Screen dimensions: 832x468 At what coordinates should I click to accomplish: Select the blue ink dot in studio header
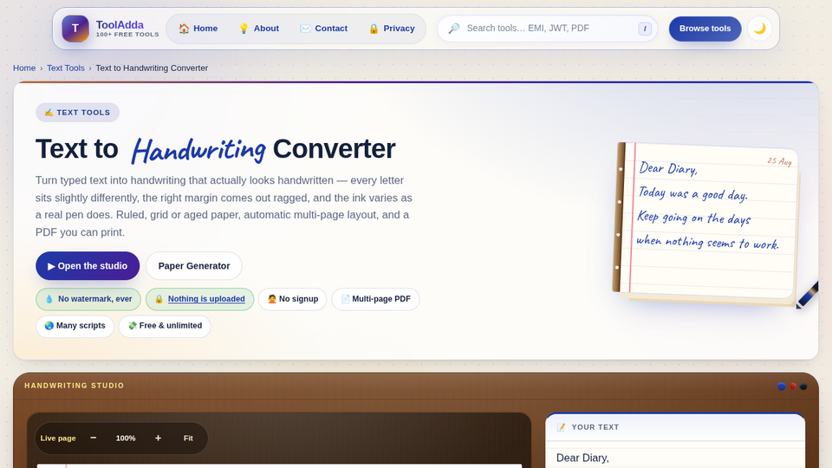(x=782, y=387)
